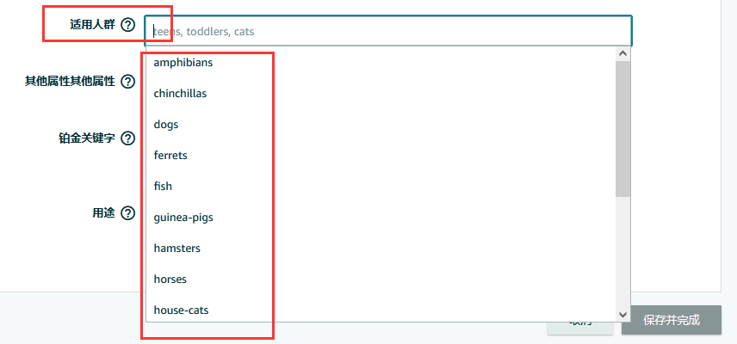Click the partially hidden cancel button

(581, 325)
